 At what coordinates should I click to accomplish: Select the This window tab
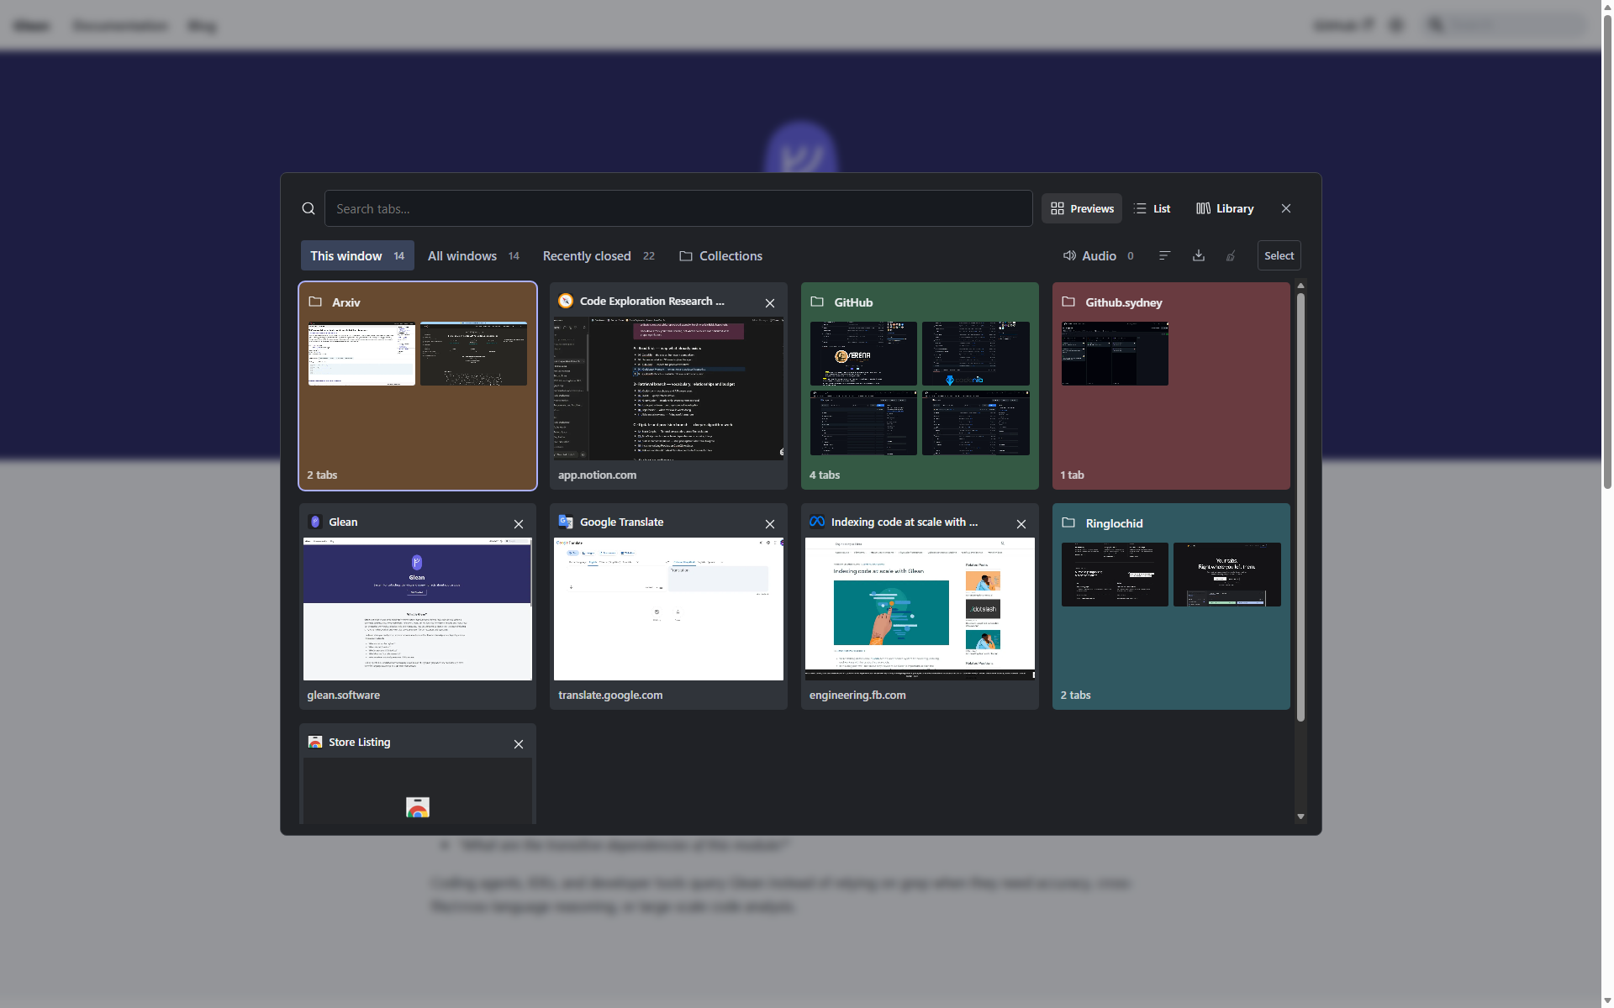[357, 255]
